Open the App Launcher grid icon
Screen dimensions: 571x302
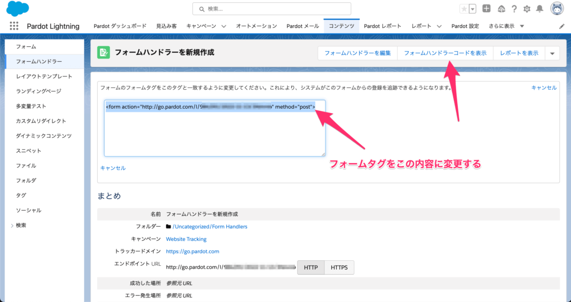[x=14, y=26]
